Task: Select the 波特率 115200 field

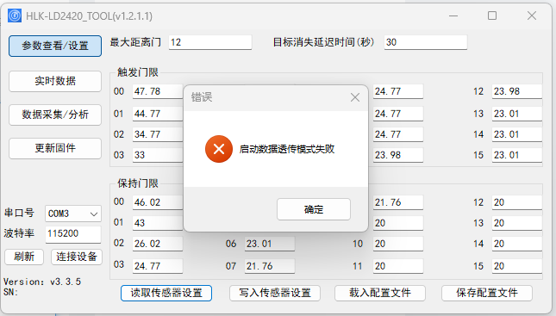Action: click(x=73, y=234)
